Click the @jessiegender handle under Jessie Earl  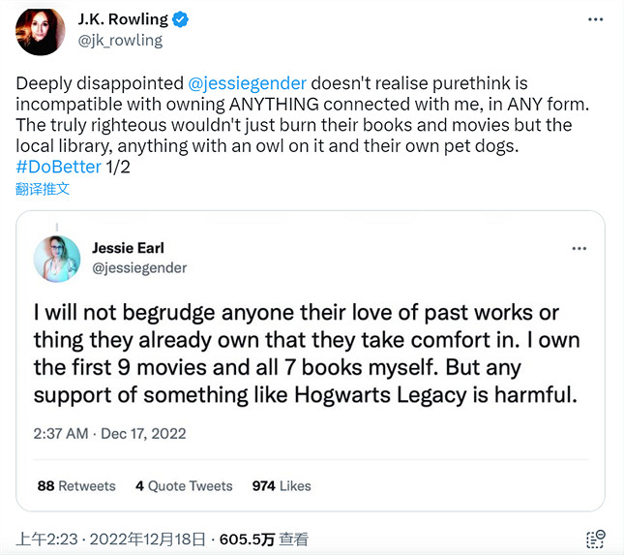tap(139, 267)
